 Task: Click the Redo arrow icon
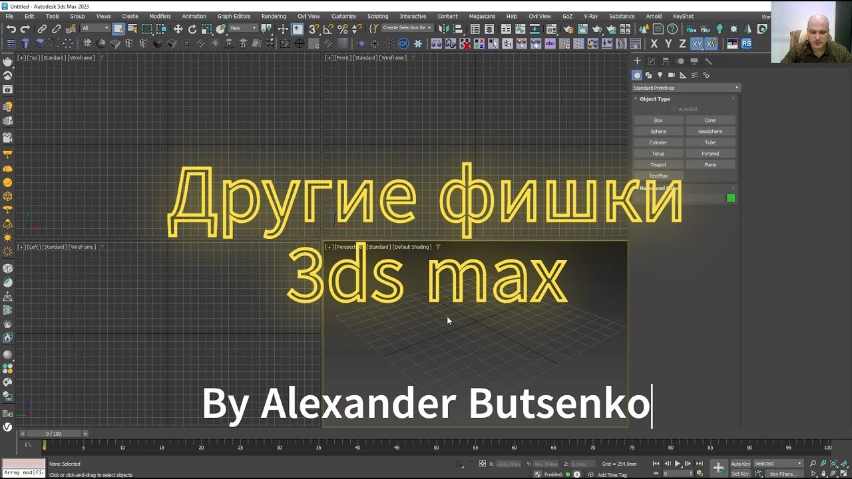pyautogui.click(x=25, y=29)
